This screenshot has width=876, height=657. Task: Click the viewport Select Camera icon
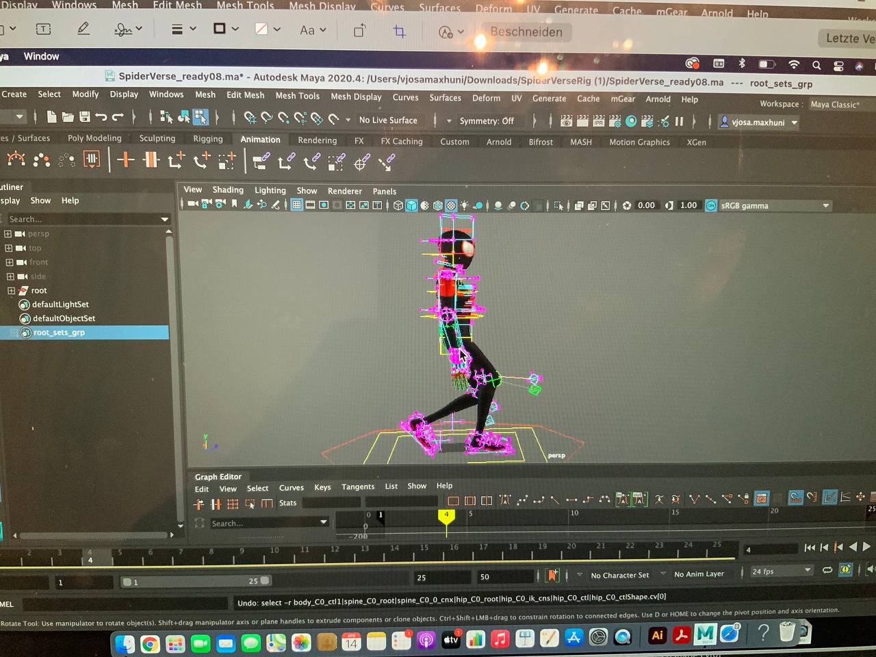pyautogui.click(x=193, y=204)
